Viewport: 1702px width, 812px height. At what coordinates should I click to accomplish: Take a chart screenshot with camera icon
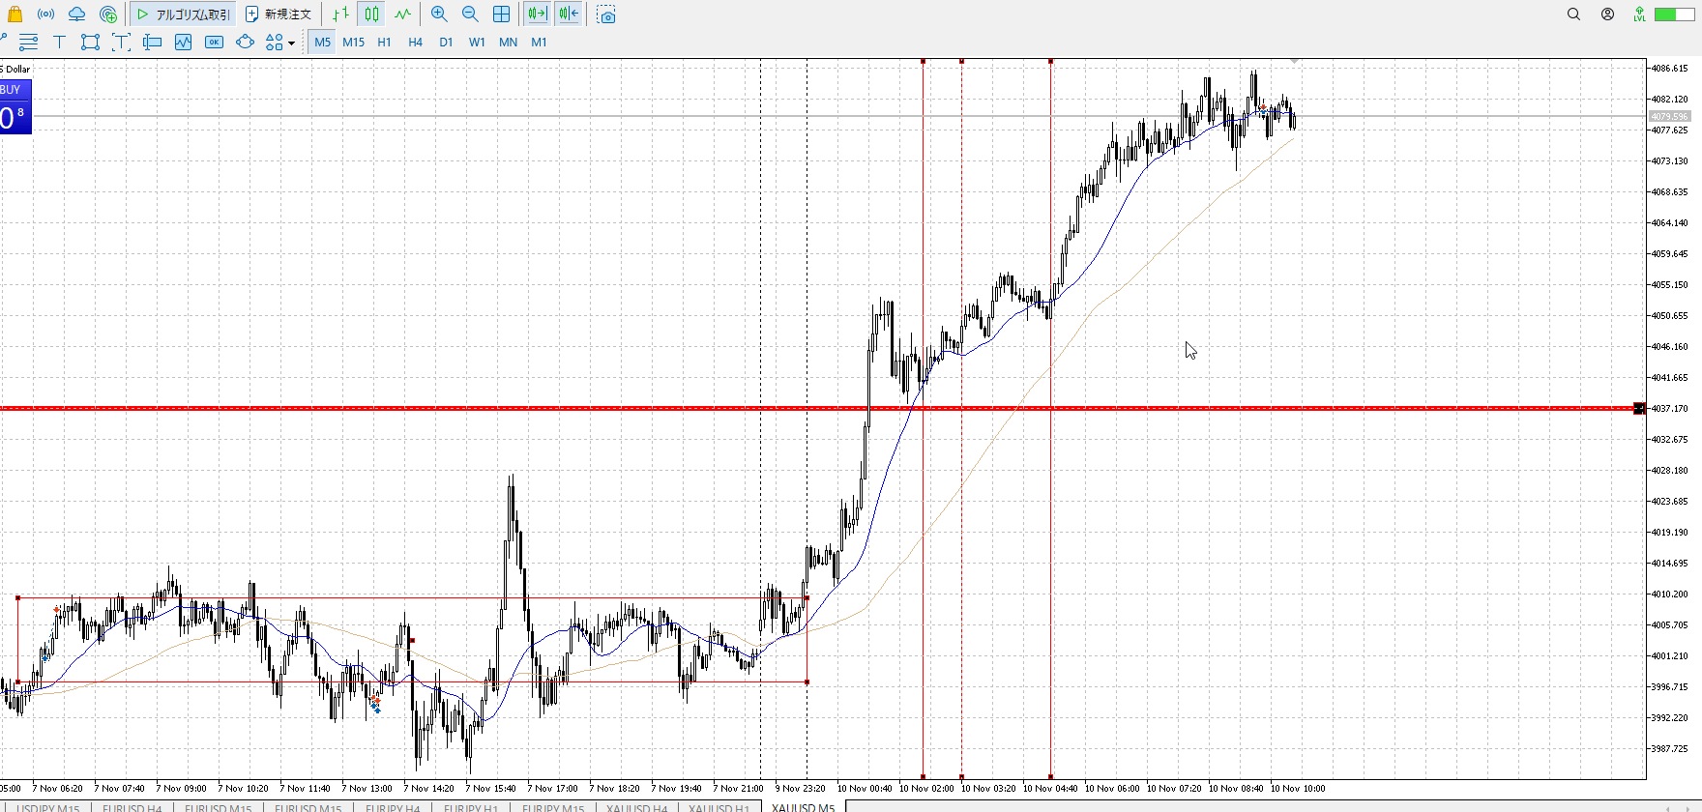(x=606, y=14)
